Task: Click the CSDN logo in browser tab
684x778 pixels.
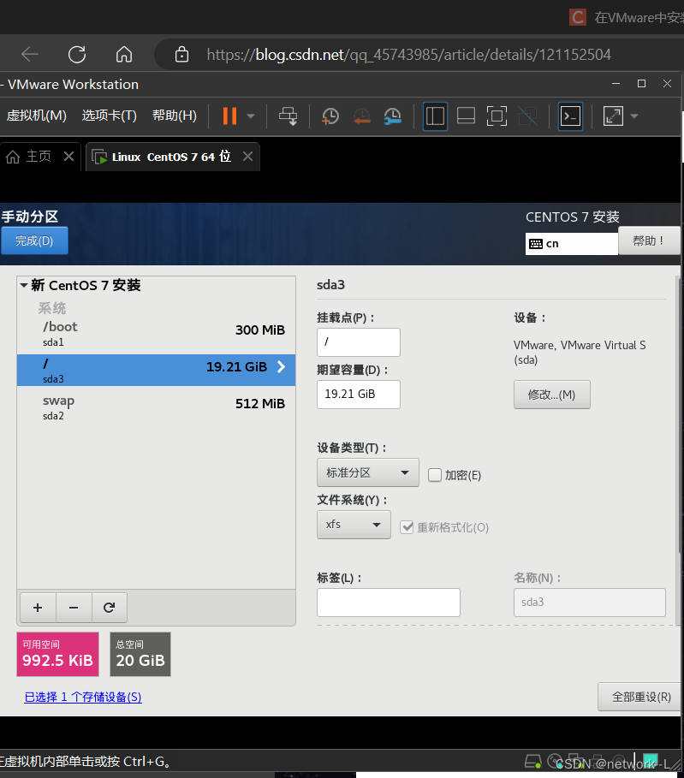Action: 578,17
